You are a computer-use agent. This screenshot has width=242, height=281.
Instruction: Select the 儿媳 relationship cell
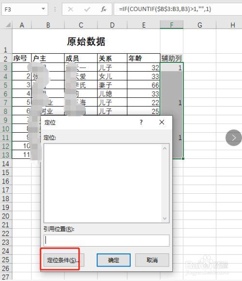[112, 94]
